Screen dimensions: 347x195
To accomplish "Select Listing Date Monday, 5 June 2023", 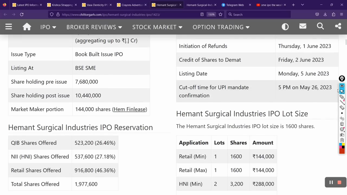I will [304, 74].
